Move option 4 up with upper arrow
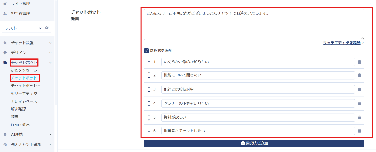 [x=149, y=101]
